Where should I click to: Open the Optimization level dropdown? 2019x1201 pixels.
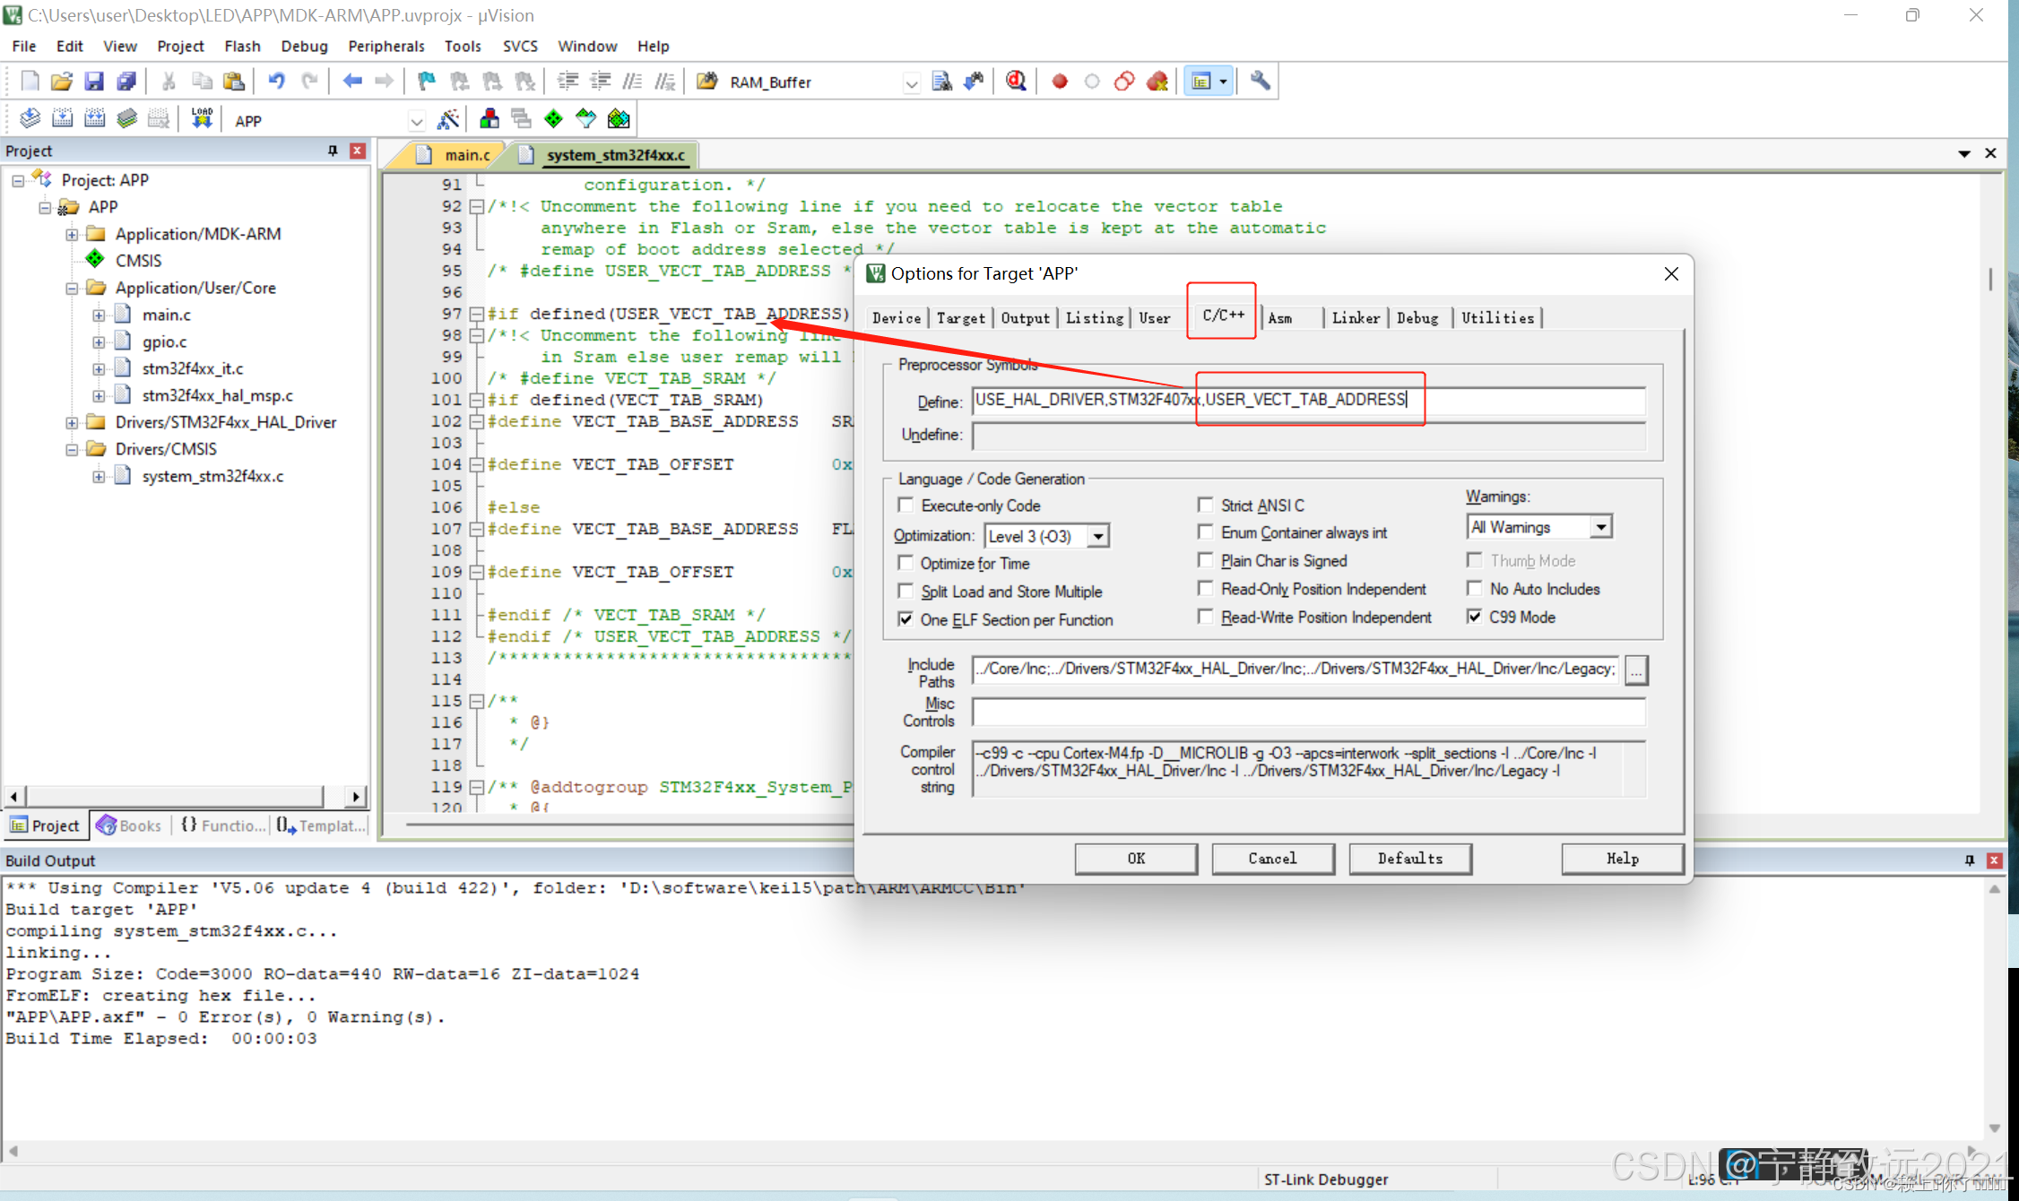[x=1098, y=536]
